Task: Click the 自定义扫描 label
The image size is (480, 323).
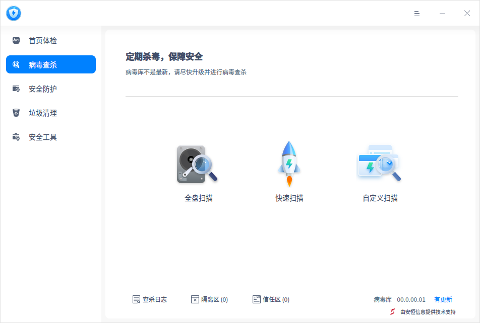Action: (x=380, y=198)
